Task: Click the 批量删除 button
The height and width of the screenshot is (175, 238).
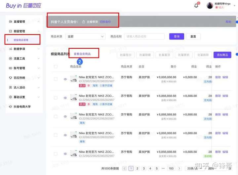Action: pos(203,55)
